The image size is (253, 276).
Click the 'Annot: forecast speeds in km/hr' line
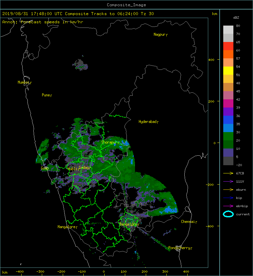43,22
